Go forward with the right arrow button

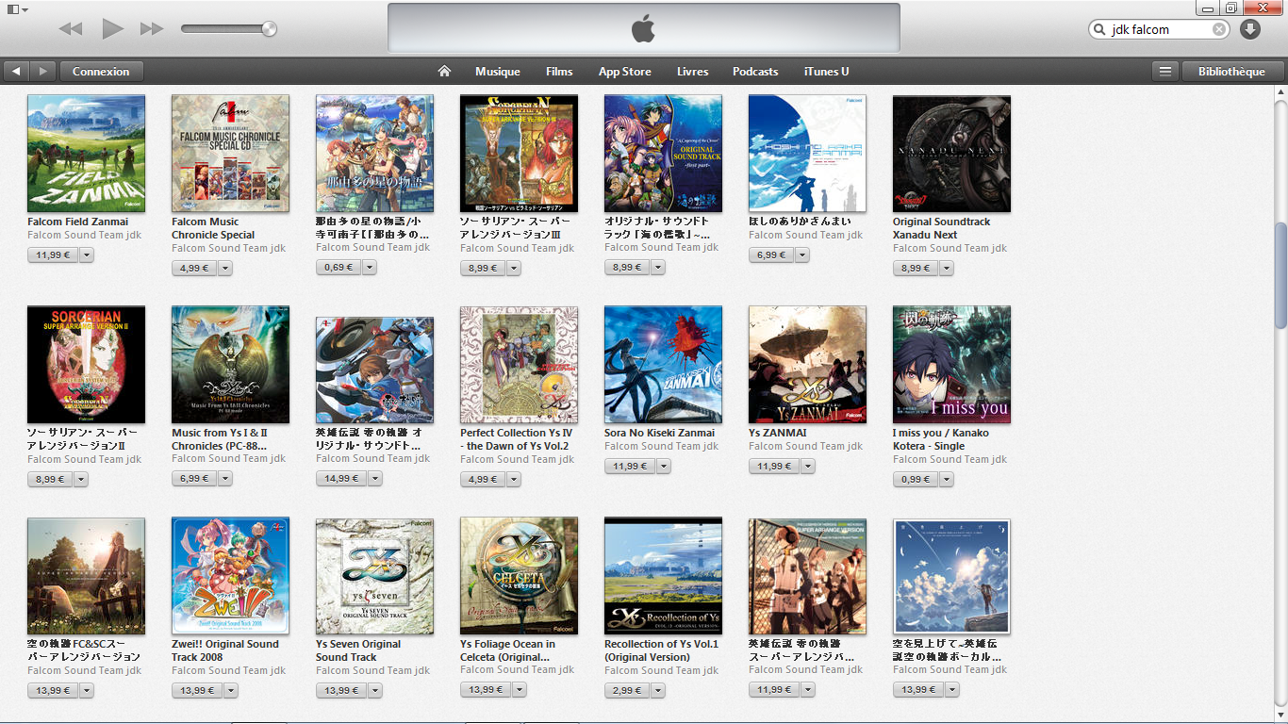(42, 72)
